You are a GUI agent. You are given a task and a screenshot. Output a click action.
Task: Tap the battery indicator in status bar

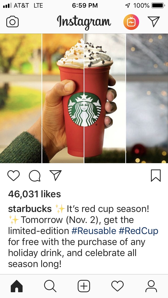click(x=158, y=6)
